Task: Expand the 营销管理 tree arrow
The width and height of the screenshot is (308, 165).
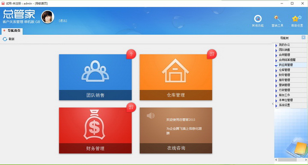Action: click(276, 85)
